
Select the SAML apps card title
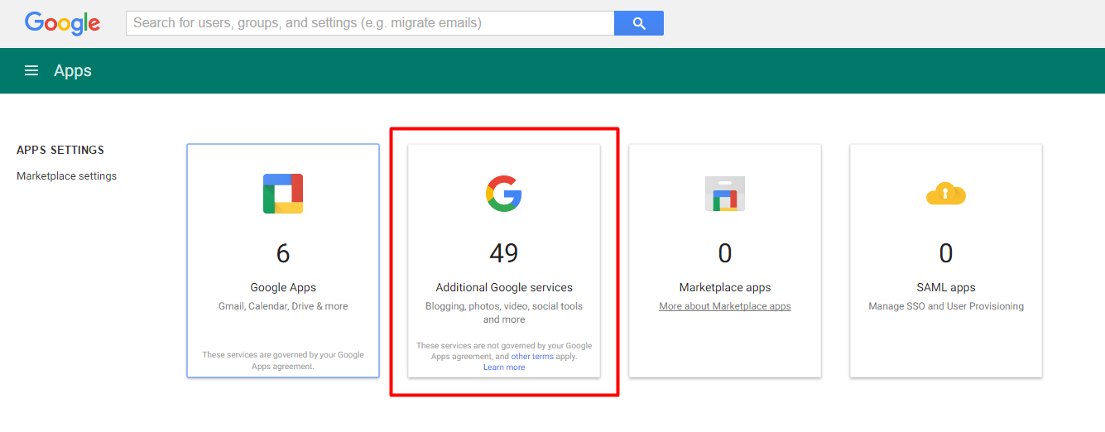(946, 288)
